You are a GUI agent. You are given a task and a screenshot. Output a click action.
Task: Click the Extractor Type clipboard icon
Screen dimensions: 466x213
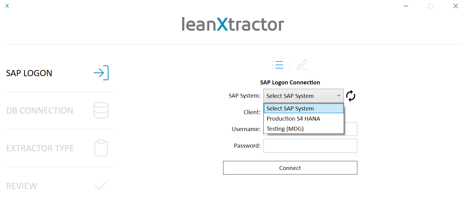(x=101, y=148)
